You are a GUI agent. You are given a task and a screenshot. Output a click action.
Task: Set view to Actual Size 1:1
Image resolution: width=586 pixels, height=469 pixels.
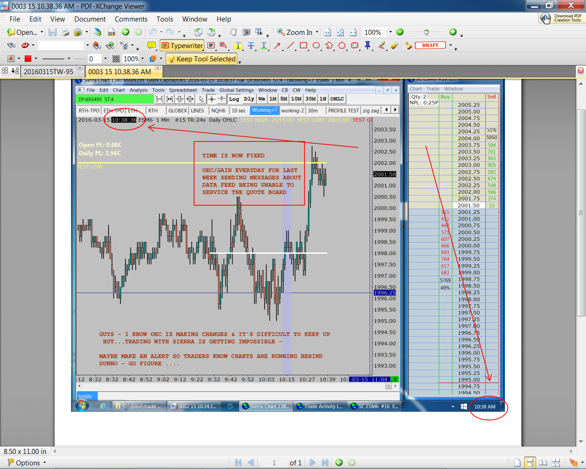[x=327, y=32]
